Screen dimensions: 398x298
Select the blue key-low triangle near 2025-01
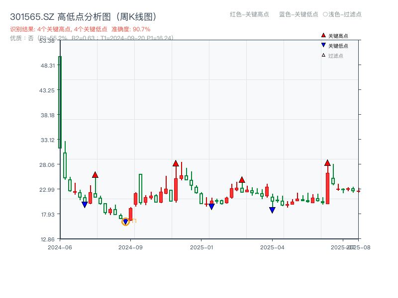point(212,206)
